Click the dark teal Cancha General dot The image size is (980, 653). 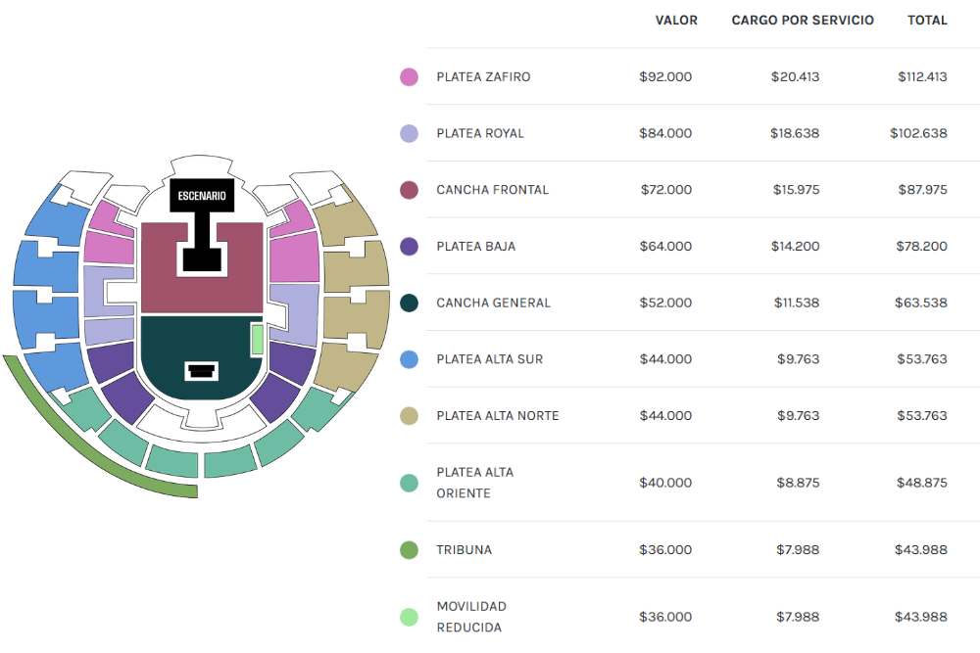[410, 303]
